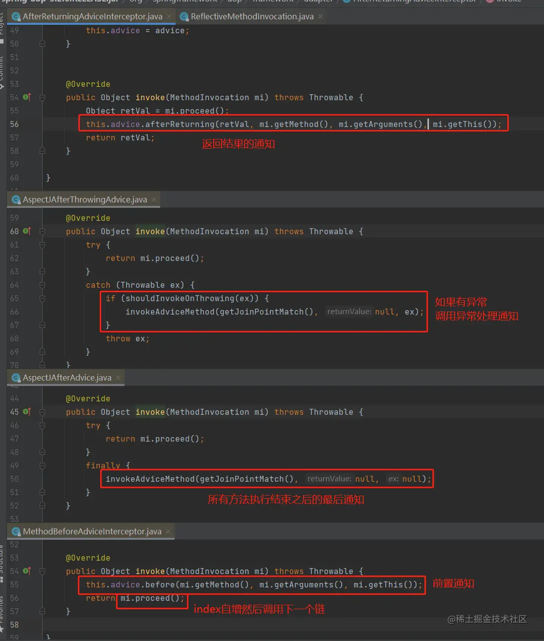Viewport: 544px width, 641px height.
Task: Click the class icon on the AfterReturningAdviceInterceptor.java tab
Action: [x=16, y=17]
